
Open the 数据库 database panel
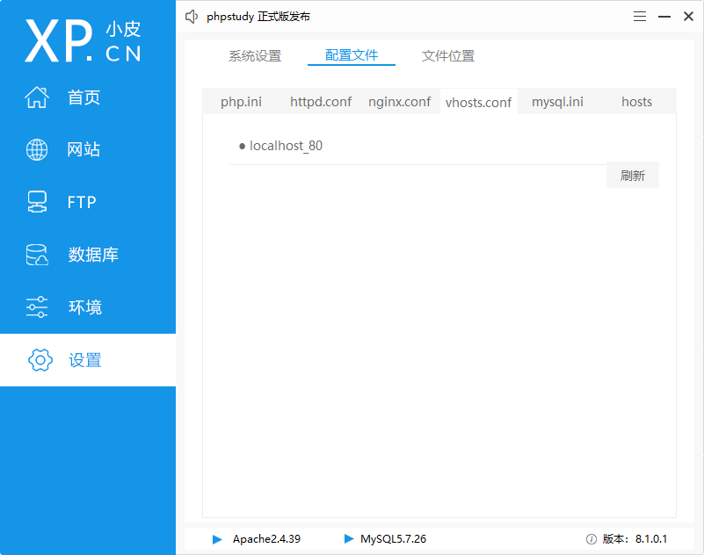tap(36, 255)
